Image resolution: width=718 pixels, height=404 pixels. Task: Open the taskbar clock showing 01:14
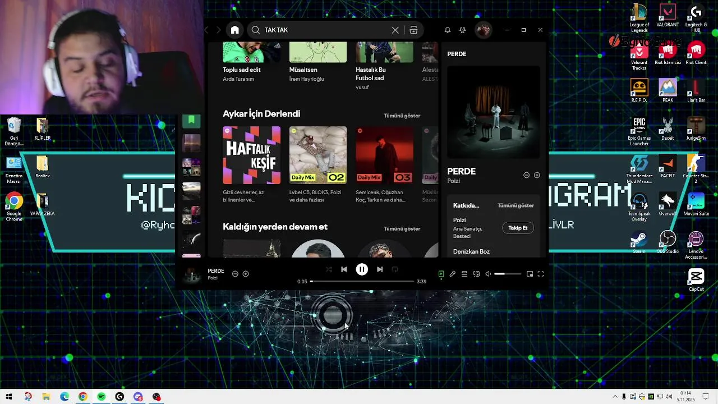click(x=685, y=397)
